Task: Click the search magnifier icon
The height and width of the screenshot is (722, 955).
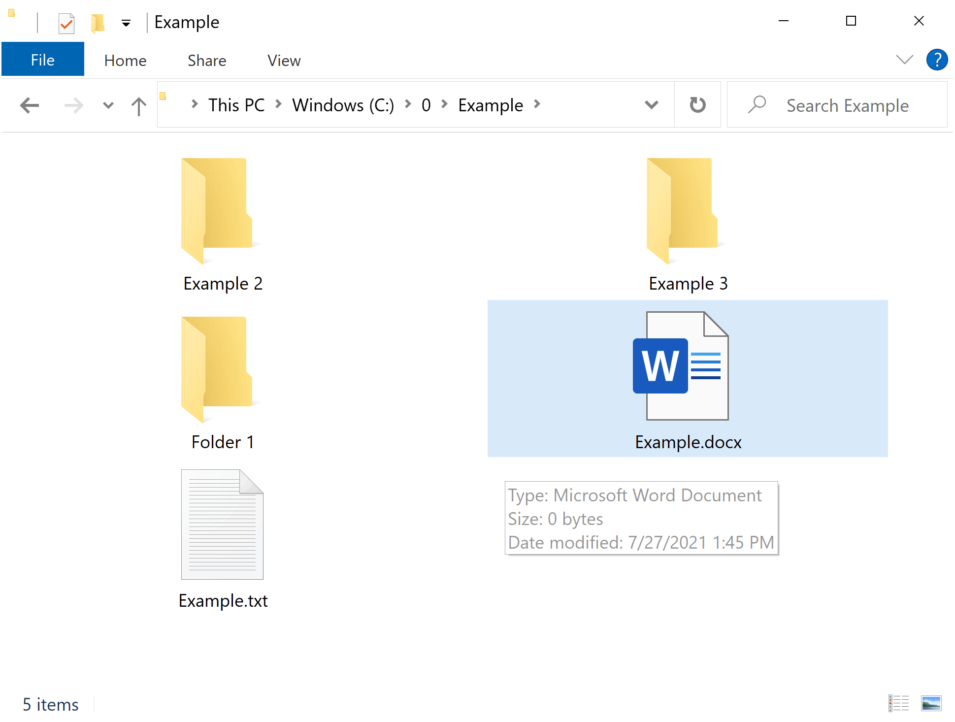Action: click(757, 105)
